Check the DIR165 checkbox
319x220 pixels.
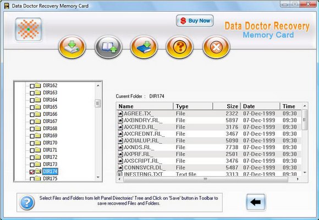click(x=32, y=108)
